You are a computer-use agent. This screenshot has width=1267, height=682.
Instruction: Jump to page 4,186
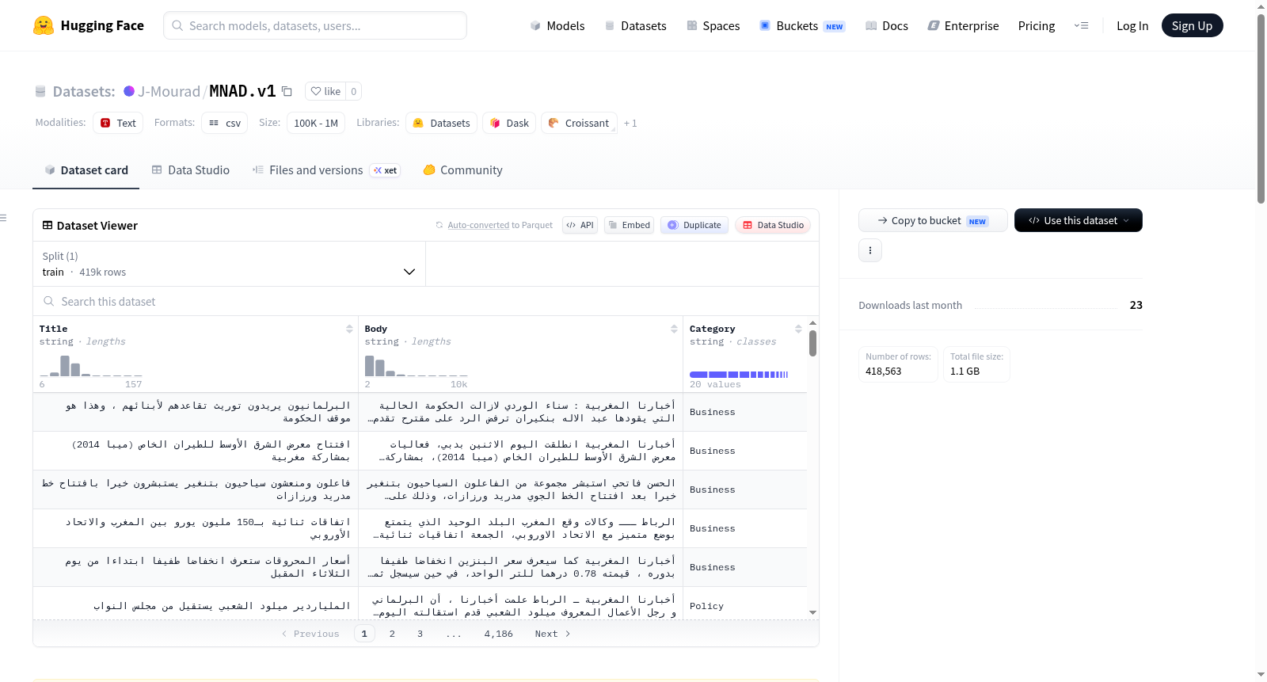coord(499,634)
